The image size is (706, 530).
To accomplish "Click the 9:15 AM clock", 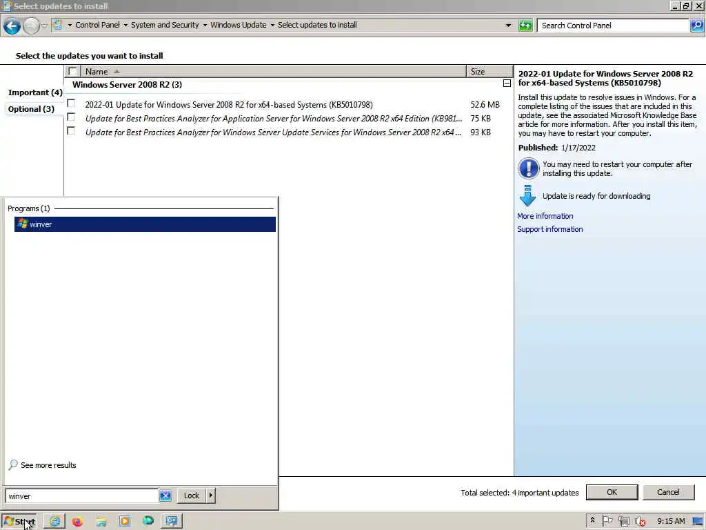I will pos(670,521).
